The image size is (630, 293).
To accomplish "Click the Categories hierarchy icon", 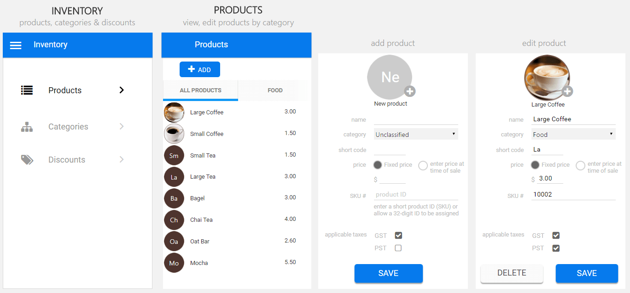I will 27,127.
